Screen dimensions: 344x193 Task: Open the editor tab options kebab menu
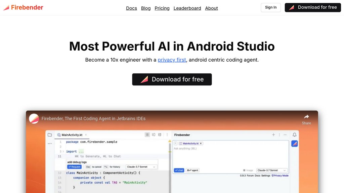(167, 135)
